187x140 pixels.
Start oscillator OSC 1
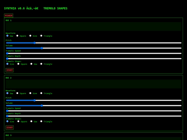click(10, 70)
